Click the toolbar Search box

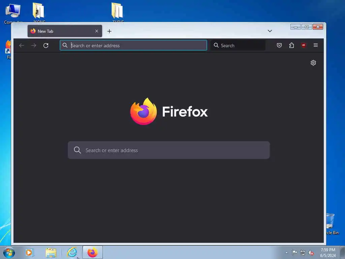click(238, 46)
